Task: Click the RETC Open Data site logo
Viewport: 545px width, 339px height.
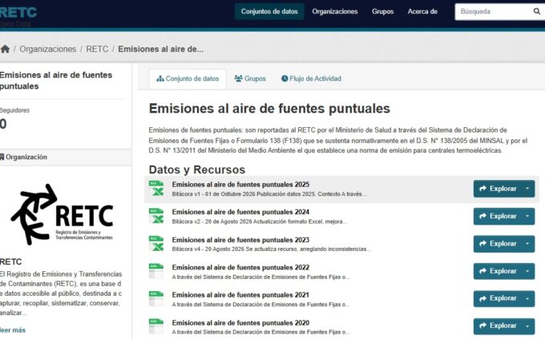Action: tap(18, 16)
